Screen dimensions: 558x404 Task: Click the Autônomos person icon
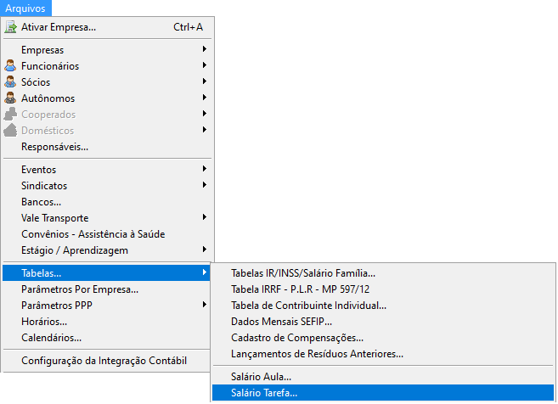pyautogui.click(x=10, y=98)
